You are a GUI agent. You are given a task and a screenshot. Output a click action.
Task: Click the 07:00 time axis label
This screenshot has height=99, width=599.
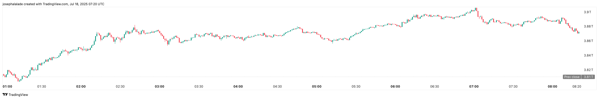474,87
